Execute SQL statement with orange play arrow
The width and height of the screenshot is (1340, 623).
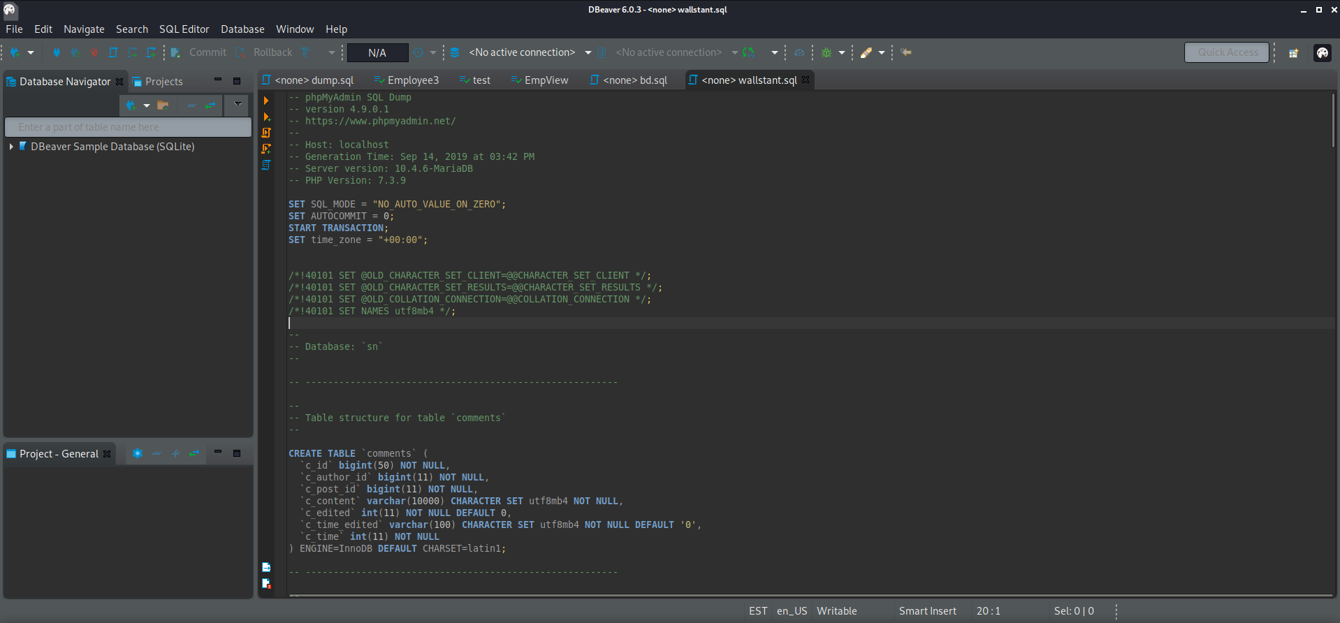click(266, 101)
